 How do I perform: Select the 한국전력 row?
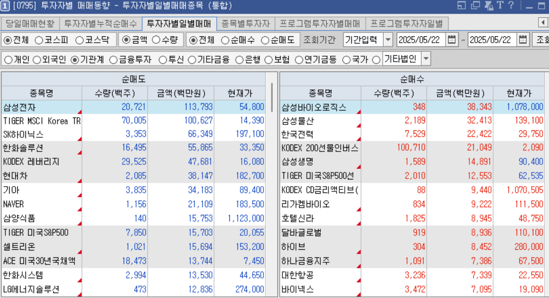pyautogui.click(x=412, y=134)
